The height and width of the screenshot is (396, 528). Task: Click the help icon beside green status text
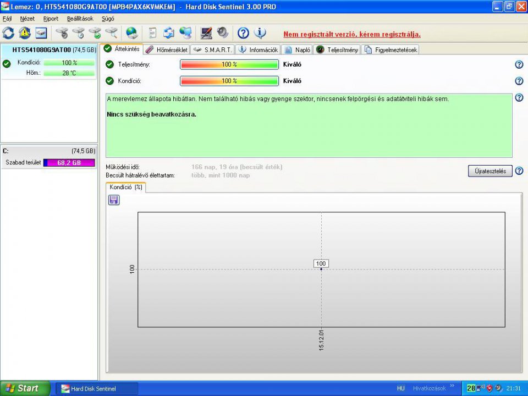(x=519, y=98)
